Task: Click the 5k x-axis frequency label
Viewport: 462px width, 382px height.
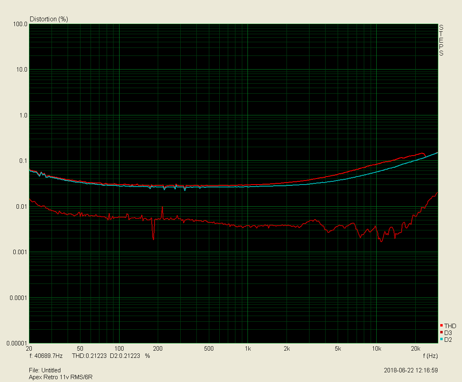Action: point(338,349)
